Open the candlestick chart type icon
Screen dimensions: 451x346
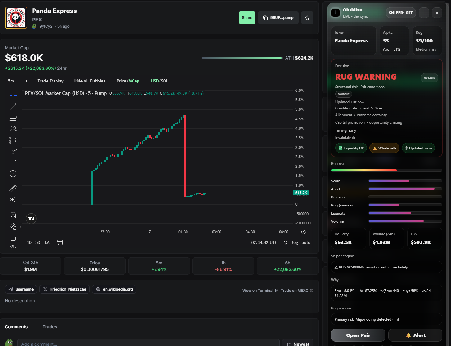26,81
